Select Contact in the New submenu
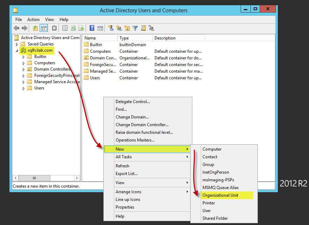Screen dimensions: 309x225 click(224, 157)
